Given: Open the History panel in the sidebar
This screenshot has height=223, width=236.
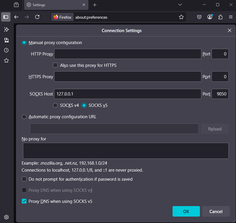Looking at the screenshot, I should tap(6, 50).
